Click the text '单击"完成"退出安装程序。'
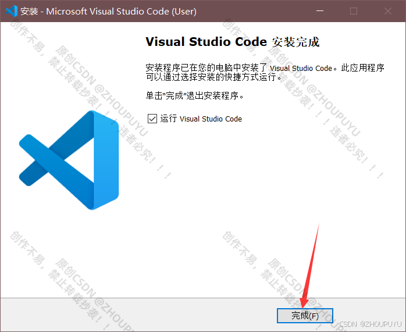The height and width of the screenshot is (332, 406). [195, 96]
